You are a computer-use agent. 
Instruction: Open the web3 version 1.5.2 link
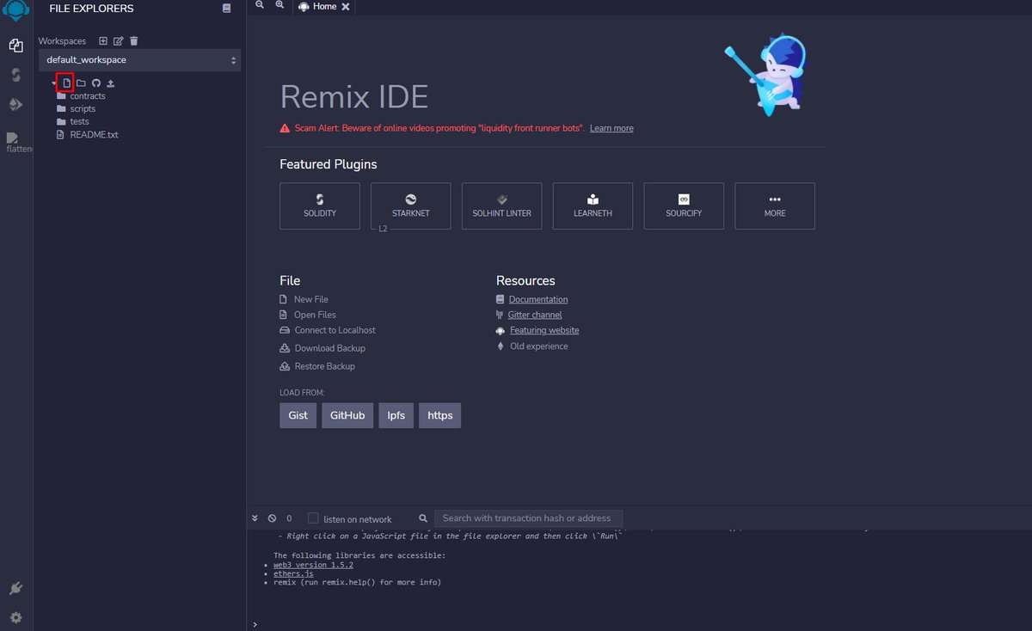click(313, 565)
